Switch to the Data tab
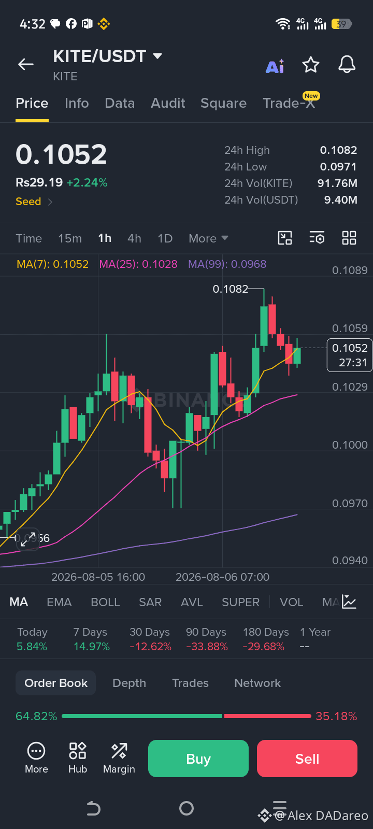This screenshot has width=373, height=829. (x=120, y=103)
